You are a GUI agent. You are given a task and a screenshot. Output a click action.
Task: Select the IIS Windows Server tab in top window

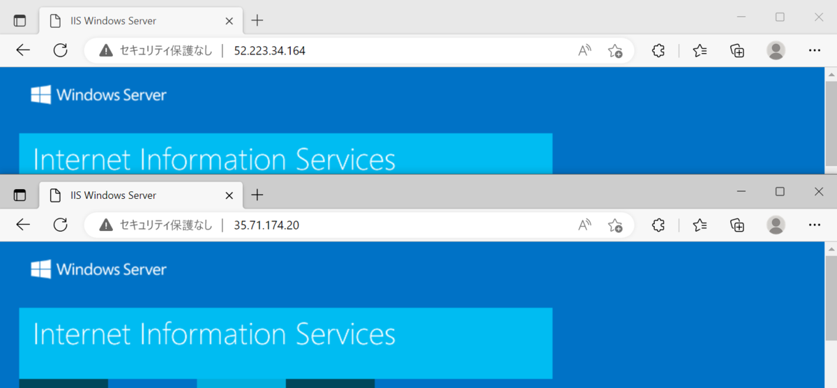pyautogui.click(x=141, y=21)
